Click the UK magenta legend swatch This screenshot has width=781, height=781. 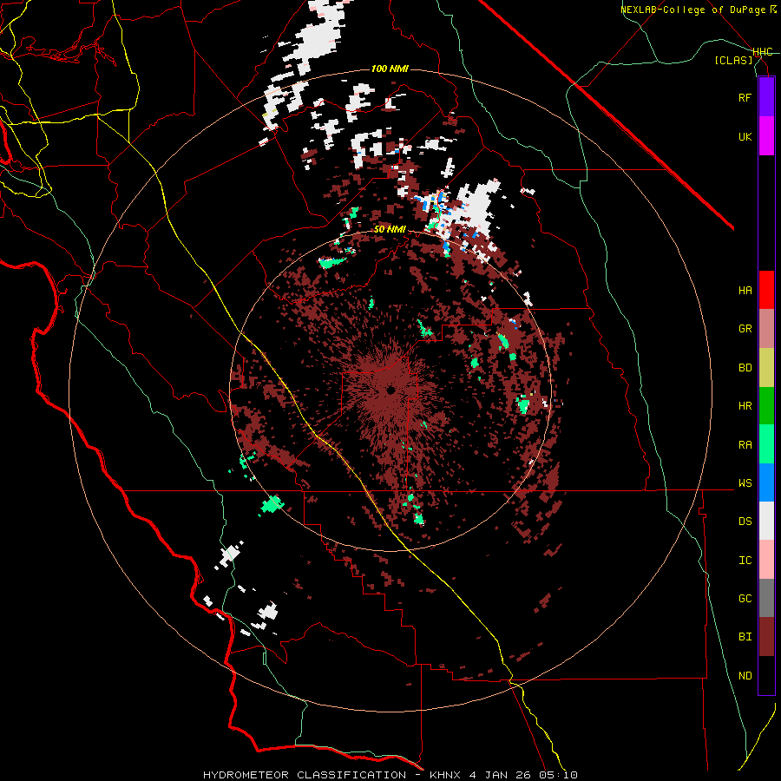(766, 136)
